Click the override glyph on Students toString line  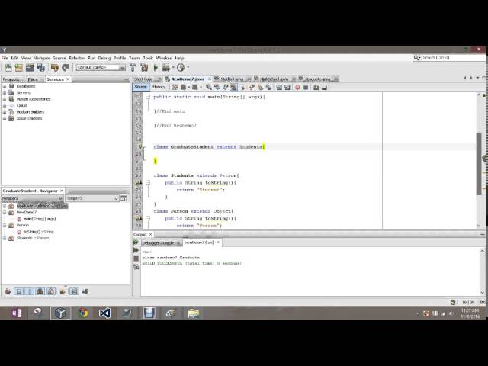(139, 183)
